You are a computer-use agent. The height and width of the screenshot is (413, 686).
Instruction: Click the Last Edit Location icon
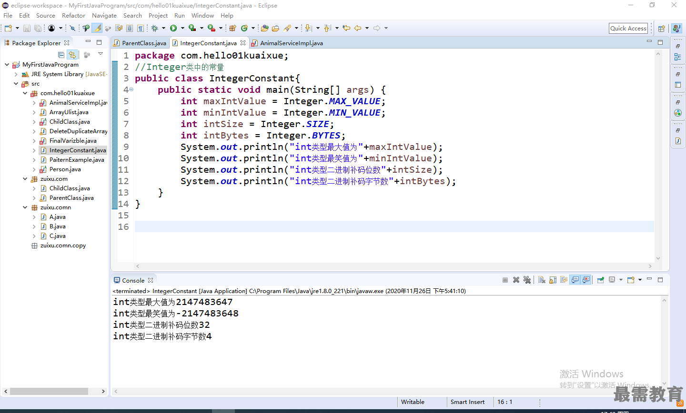[346, 28]
